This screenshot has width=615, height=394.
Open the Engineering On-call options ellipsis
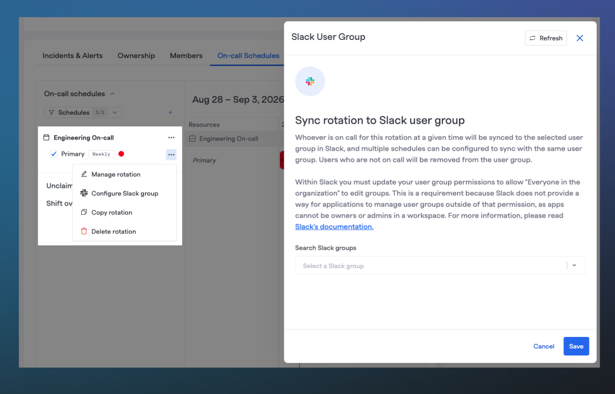coord(171,138)
